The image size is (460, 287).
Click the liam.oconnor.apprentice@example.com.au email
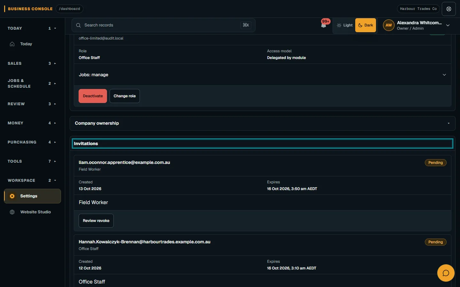click(124, 162)
